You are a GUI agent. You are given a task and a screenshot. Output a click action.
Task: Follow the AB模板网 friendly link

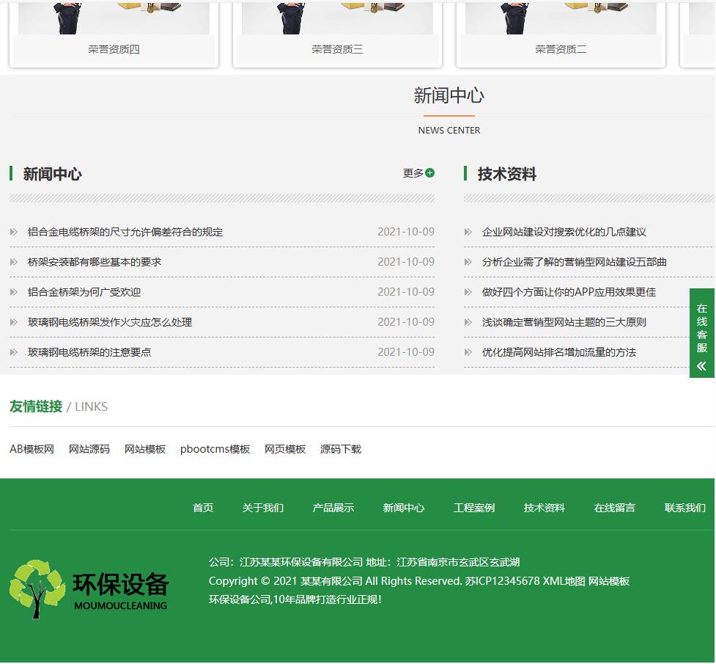(x=32, y=449)
